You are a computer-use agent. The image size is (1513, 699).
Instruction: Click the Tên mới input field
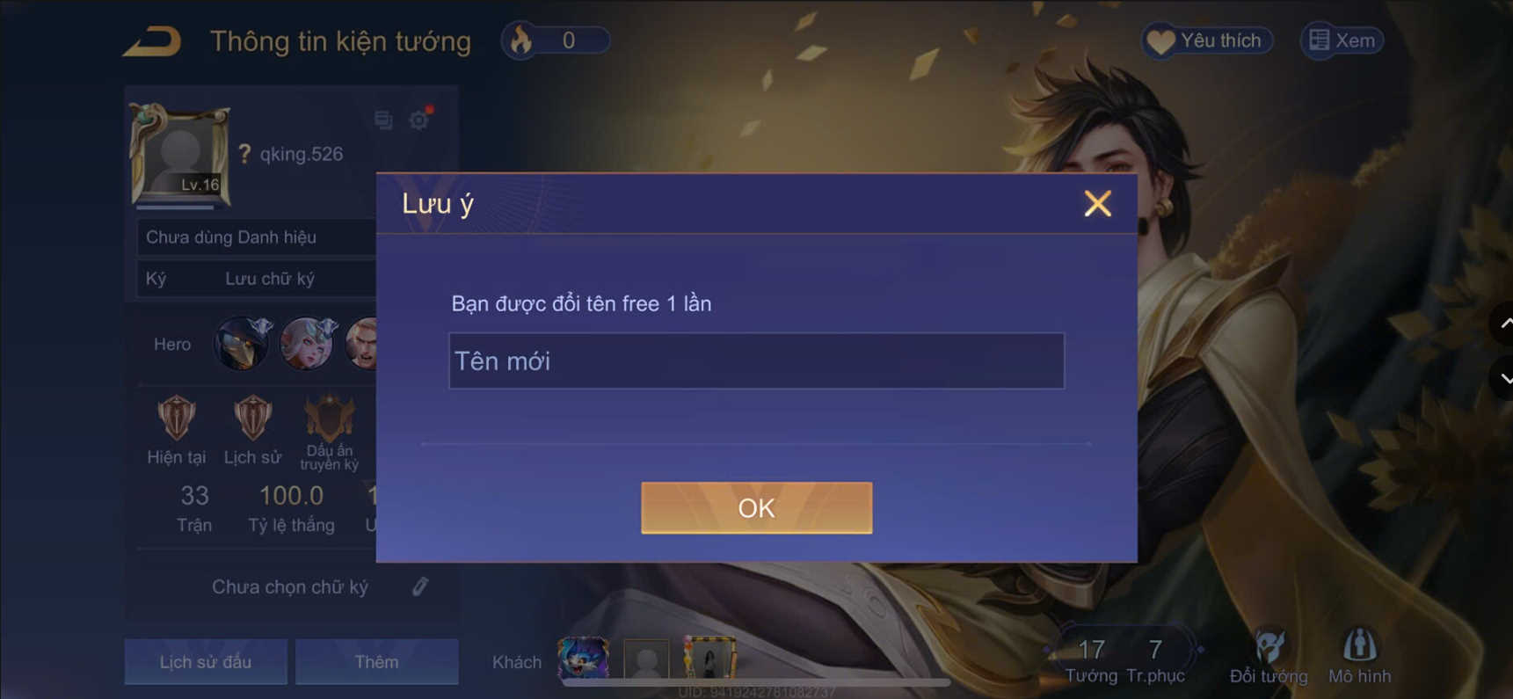click(756, 360)
